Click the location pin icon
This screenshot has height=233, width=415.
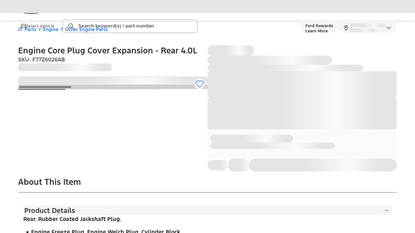coord(346,28)
